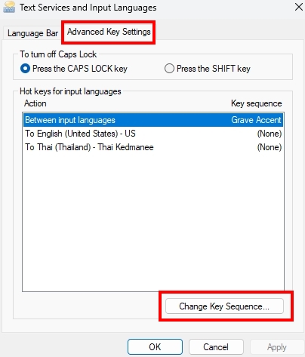Screen dimensions: 305x357
Task: Select Press the SHIFT key radio button
Action: tap(208, 69)
